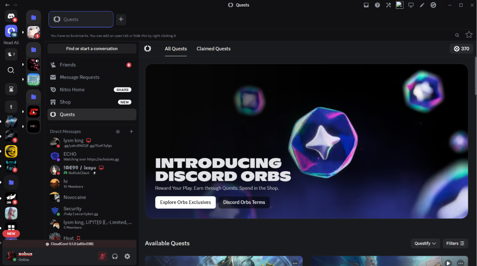Viewport: 477px width, 266px height.
Task: Open more options on first quest card
Action: [295, 263]
